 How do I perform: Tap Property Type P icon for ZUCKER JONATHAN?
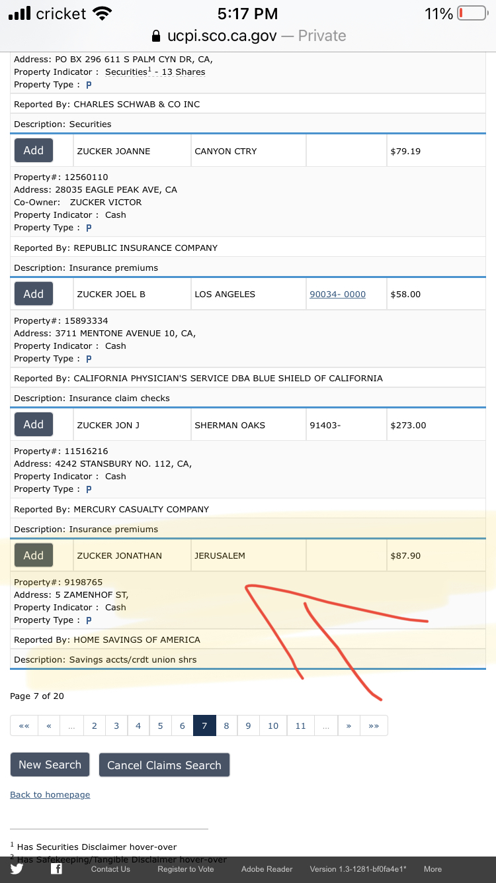tap(89, 620)
